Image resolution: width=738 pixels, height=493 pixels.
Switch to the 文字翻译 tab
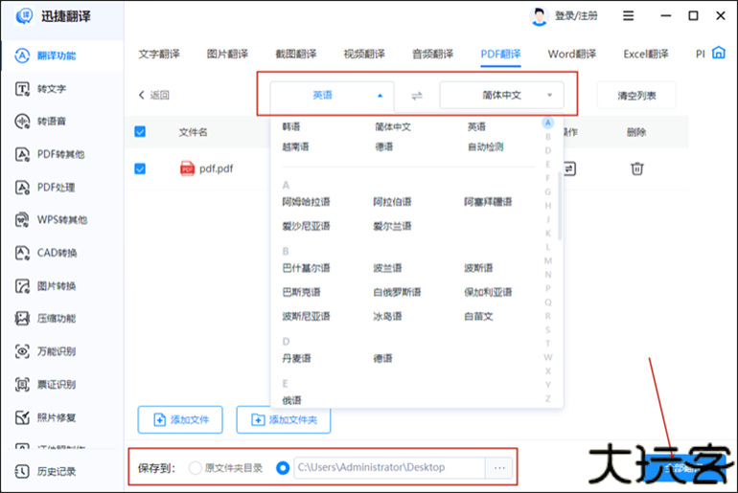click(159, 54)
